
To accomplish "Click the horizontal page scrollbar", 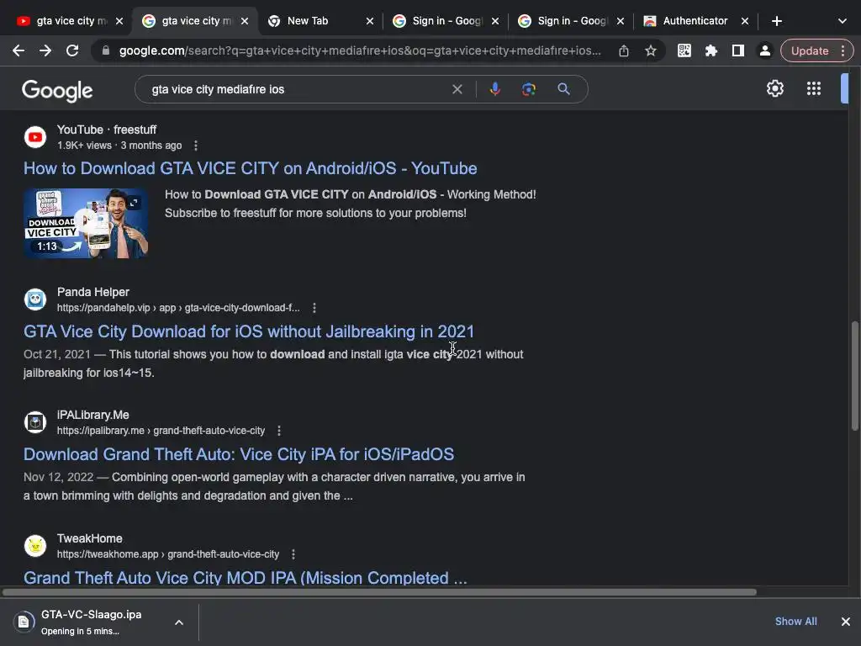I will pyautogui.click(x=379, y=592).
